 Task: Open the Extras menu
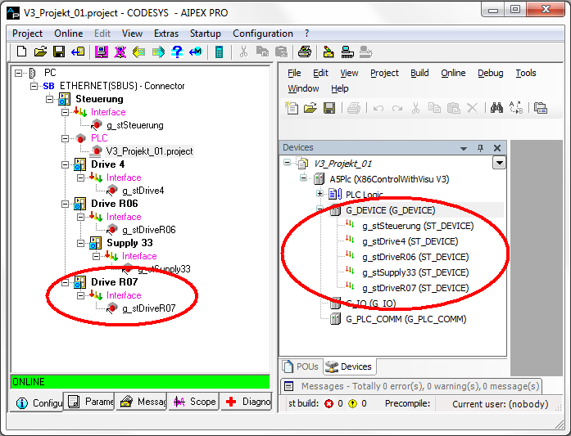click(166, 34)
